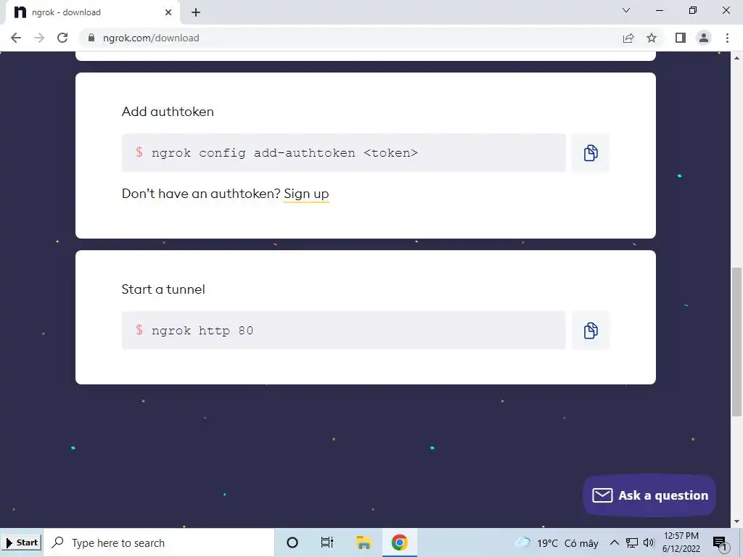The width and height of the screenshot is (743, 557).
Task: Open the tab search dropdown chevron
Action: pos(626,10)
